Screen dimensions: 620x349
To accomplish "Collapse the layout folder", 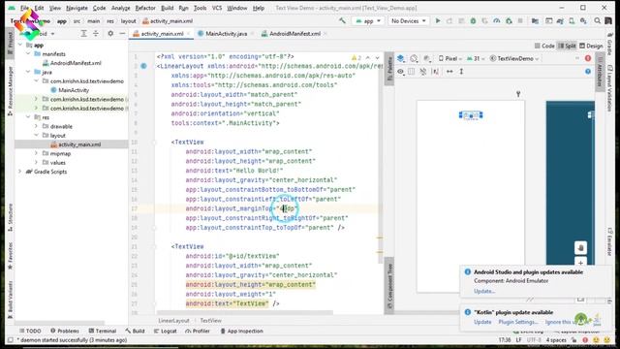I will pyautogui.click(x=36, y=136).
